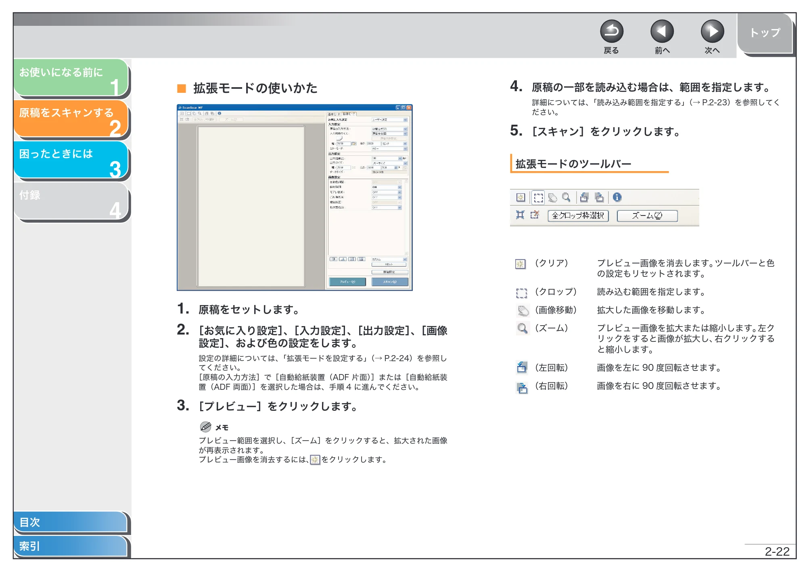The height and width of the screenshot is (571, 807).
Task: Open 出力解像度 dropdown in ScanGear screenshot
Action: tap(387, 159)
